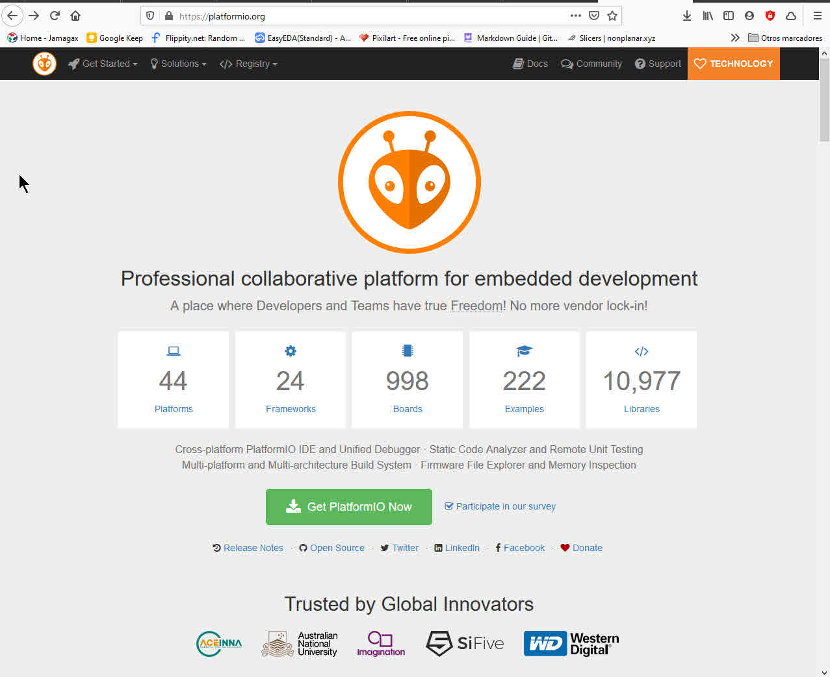Click the ACEINNA company logo
830x677 pixels.
[219, 644]
